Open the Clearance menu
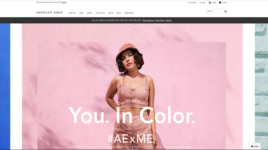Screen dimensions: 268x150 pos(129,13)
